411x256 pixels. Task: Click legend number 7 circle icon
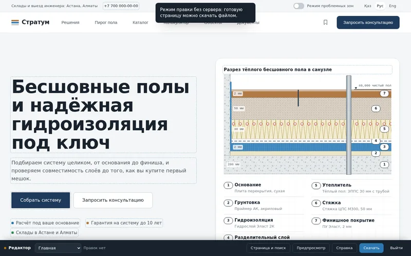tap(316, 221)
